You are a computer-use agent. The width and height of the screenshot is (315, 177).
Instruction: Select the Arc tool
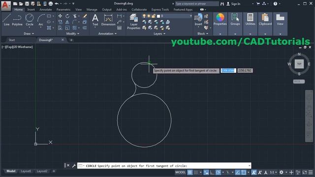tap(41, 20)
